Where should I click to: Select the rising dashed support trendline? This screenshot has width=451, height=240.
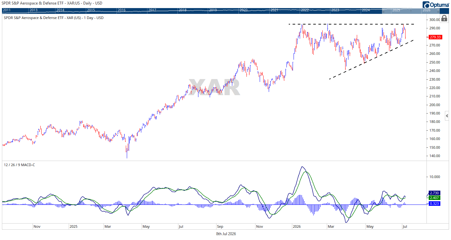371,60
